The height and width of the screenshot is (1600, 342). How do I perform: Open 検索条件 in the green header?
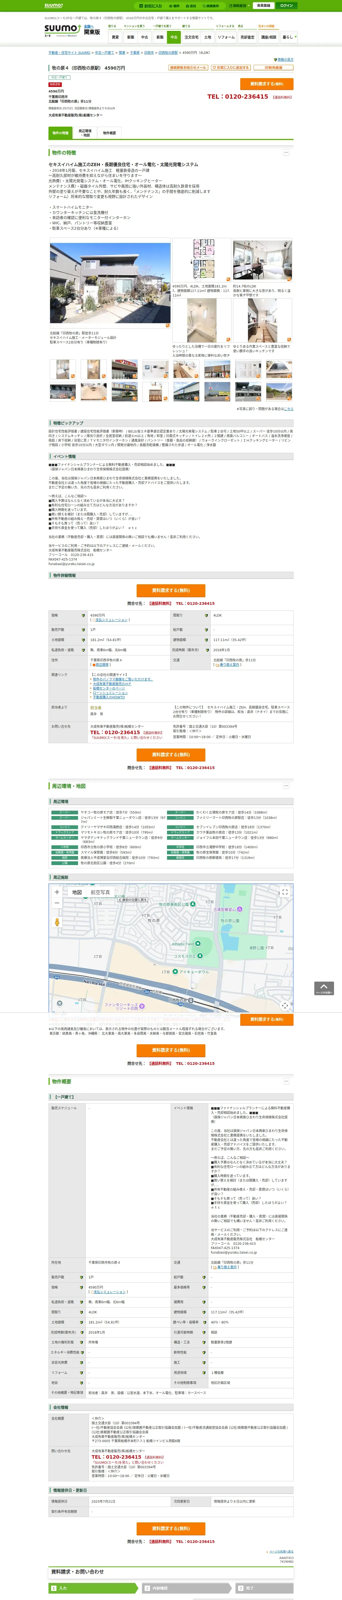point(211,6)
